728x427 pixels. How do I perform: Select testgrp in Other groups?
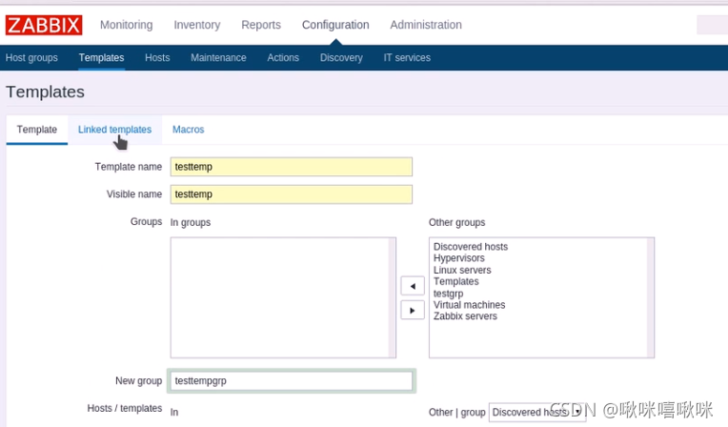coord(449,294)
